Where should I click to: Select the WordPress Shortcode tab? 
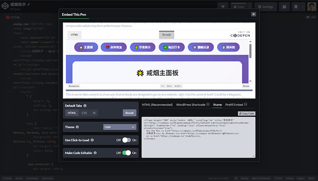[191, 105]
